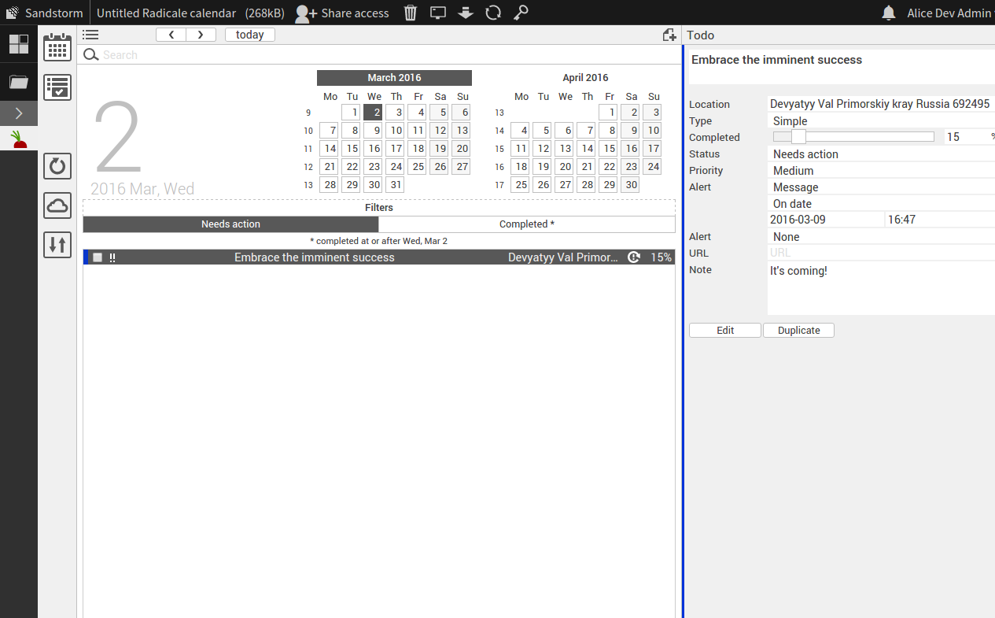This screenshot has height=618, width=995.
Task: Select March 9 in the mini calendar
Action: click(373, 131)
